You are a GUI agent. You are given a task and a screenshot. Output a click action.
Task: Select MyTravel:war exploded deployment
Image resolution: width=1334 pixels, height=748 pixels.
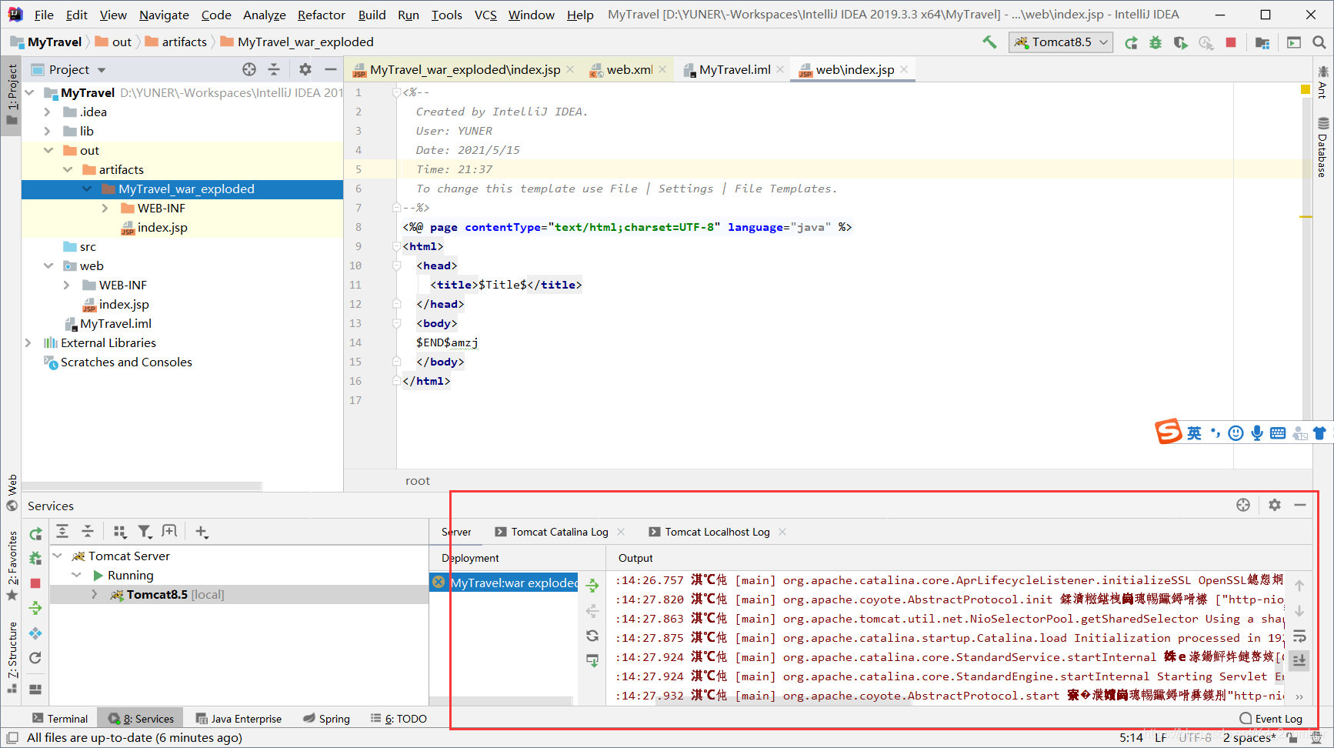tap(505, 583)
